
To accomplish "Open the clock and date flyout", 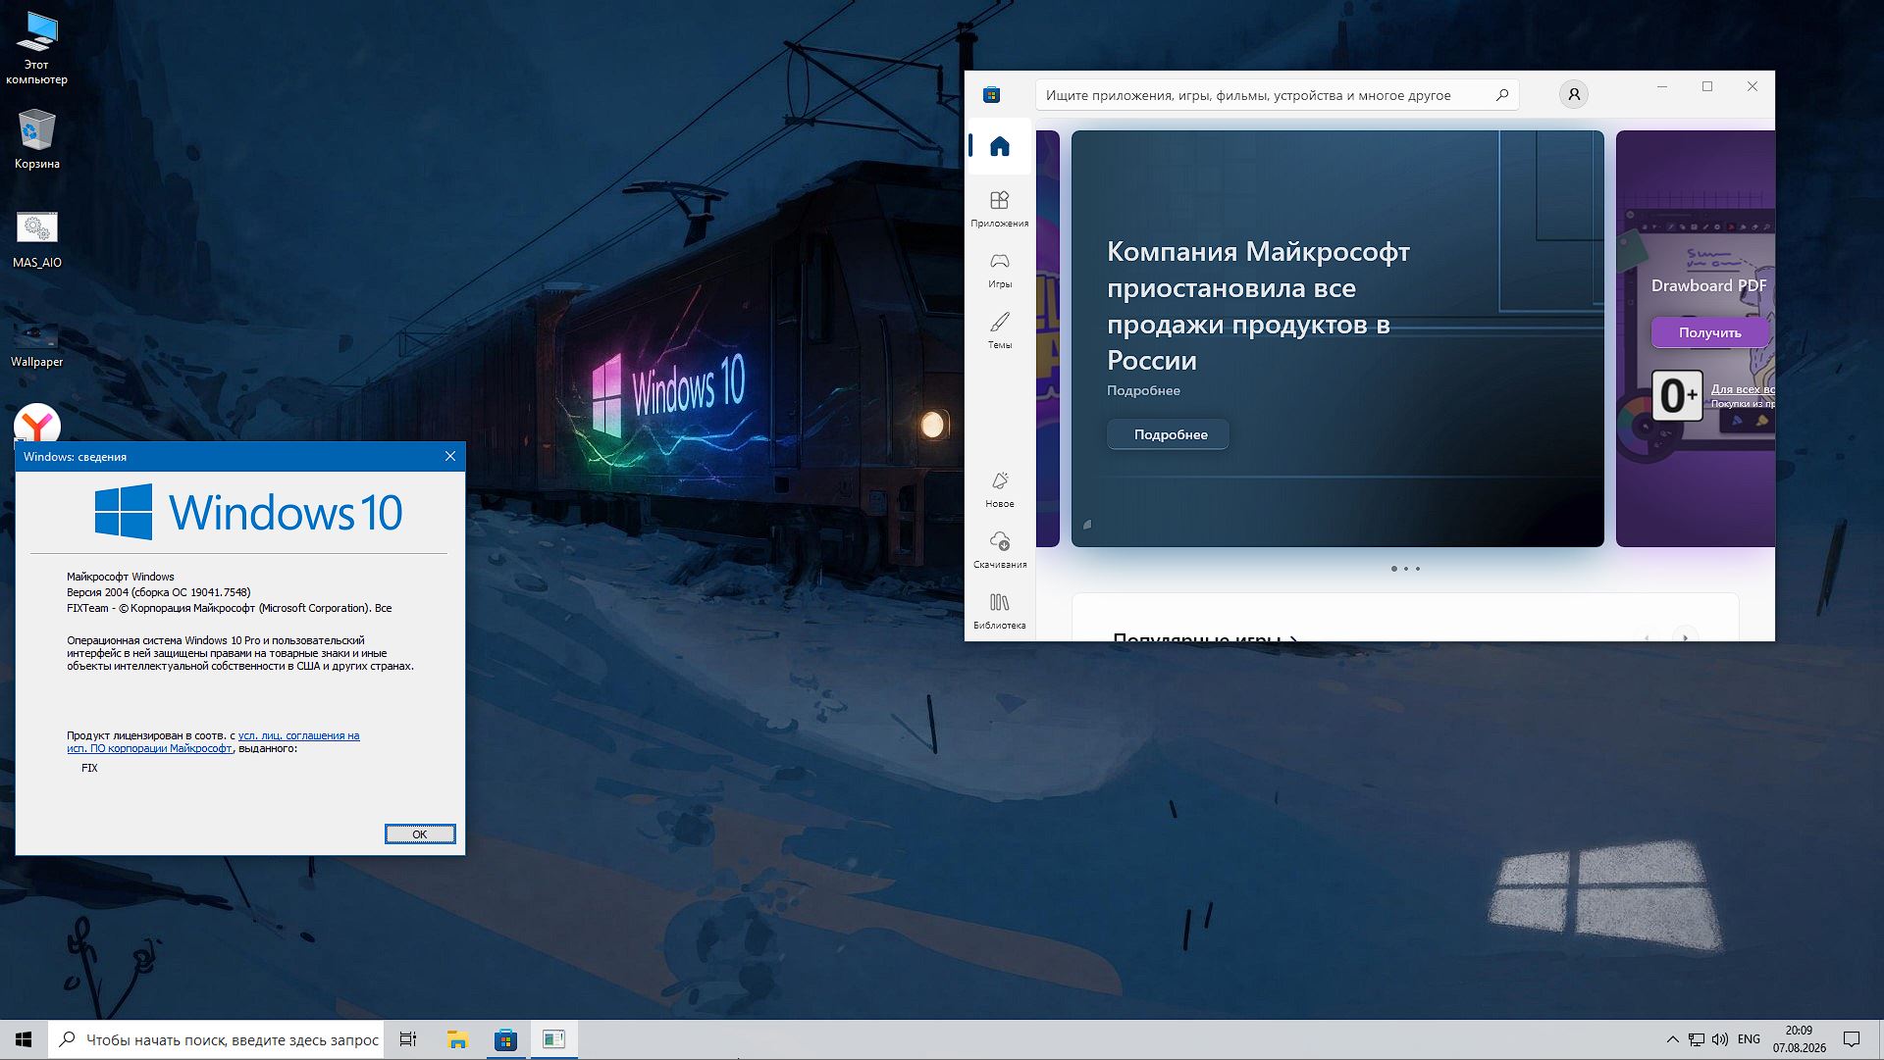I will tap(1799, 1039).
